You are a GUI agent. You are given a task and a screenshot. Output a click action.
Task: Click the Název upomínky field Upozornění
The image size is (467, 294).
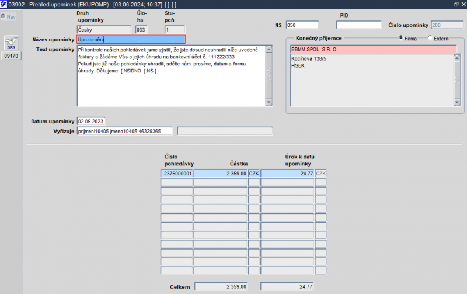pyautogui.click(x=131, y=39)
